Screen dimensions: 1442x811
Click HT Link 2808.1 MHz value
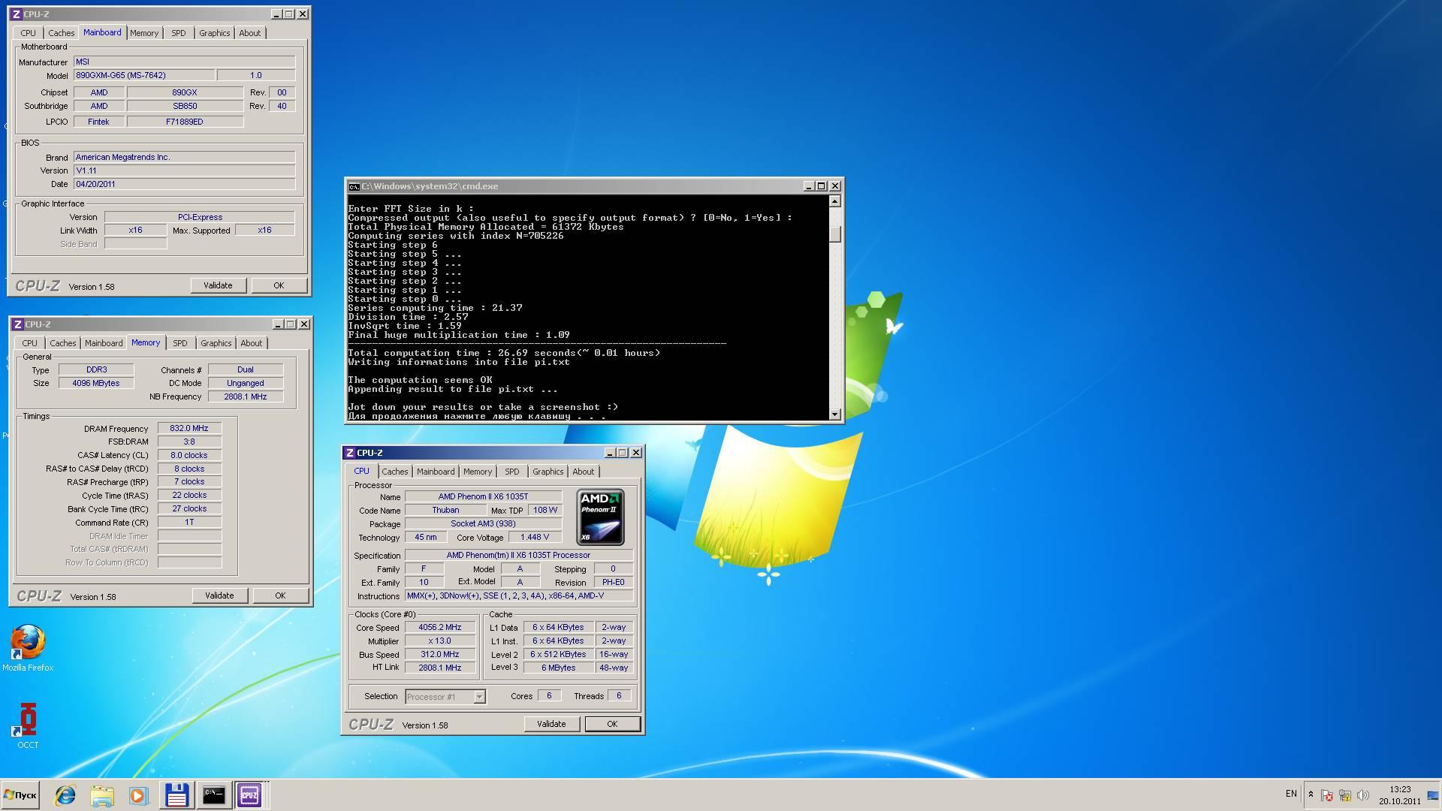point(439,668)
